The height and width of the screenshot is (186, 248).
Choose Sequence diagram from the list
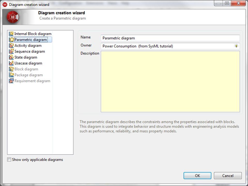click(x=30, y=51)
